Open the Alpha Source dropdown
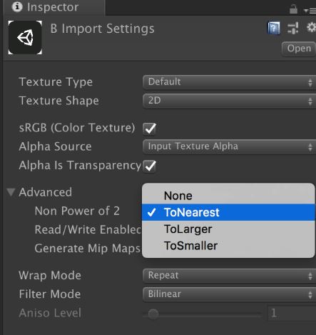The image size is (316, 335). 230,146
